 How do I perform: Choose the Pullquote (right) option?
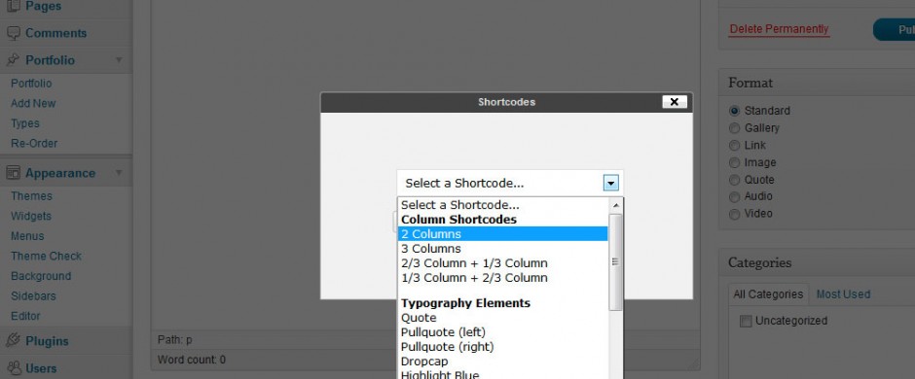(502, 347)
